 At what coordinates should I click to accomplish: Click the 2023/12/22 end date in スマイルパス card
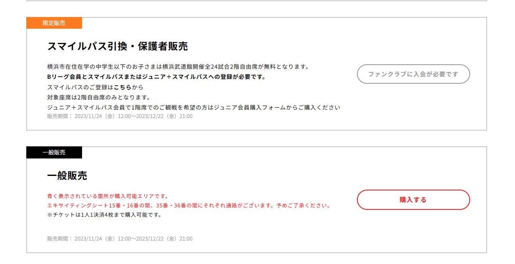click(x=150, y=116)
